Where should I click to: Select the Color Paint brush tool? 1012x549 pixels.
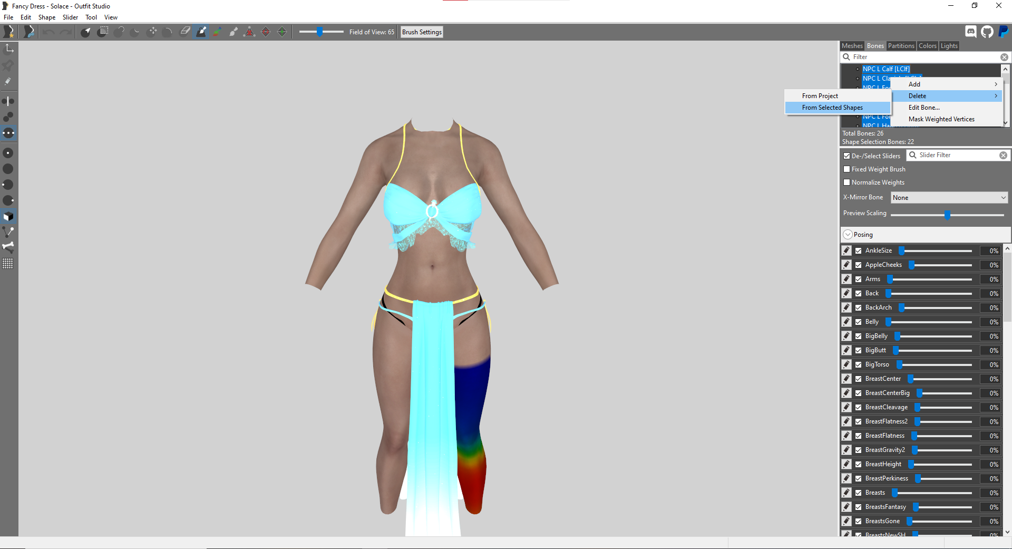click(217, 32)
